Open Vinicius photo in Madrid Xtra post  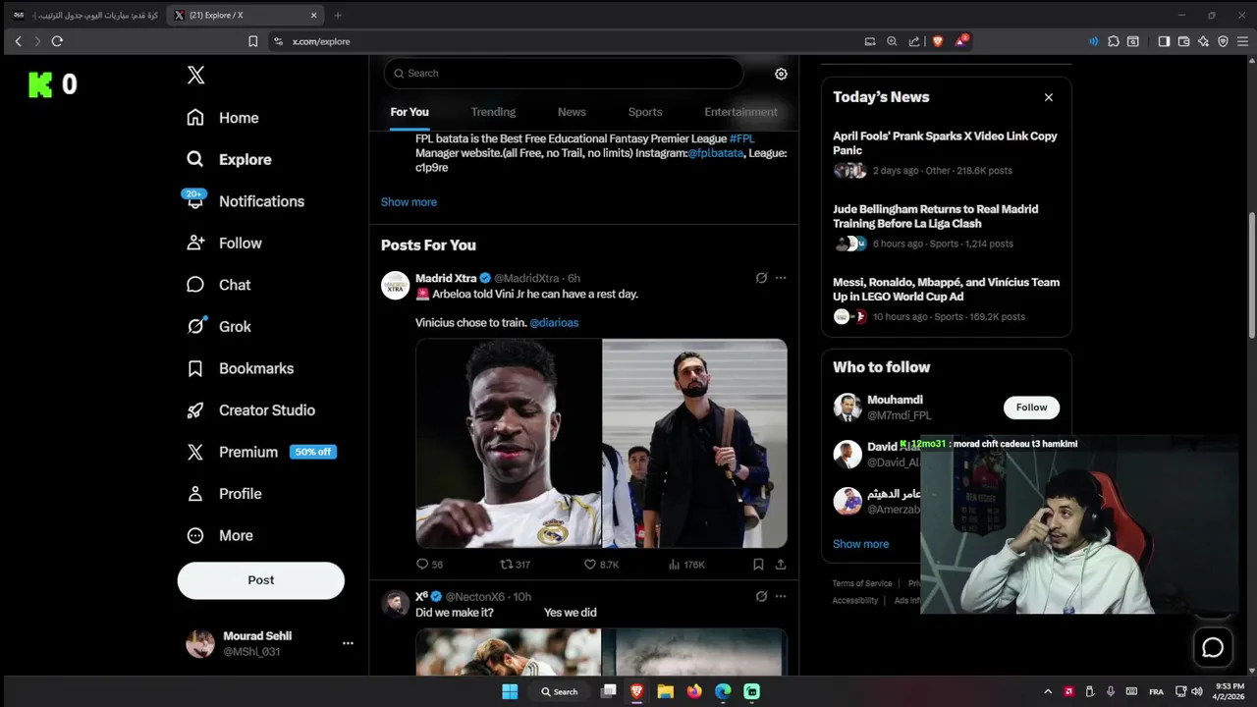click(509, 443)
